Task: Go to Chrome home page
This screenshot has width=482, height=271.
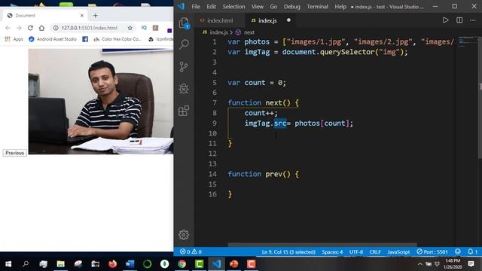Action: (x=41, y=28)
